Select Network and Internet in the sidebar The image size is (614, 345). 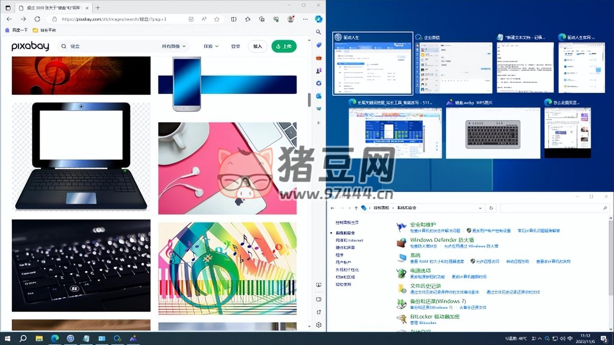pos(349,240)
